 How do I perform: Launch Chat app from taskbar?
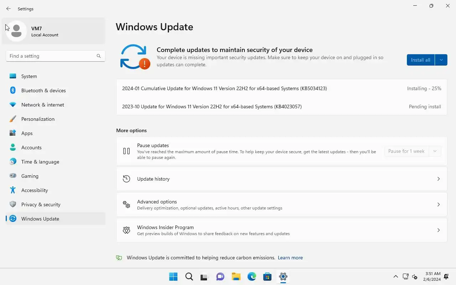[221, 276]
